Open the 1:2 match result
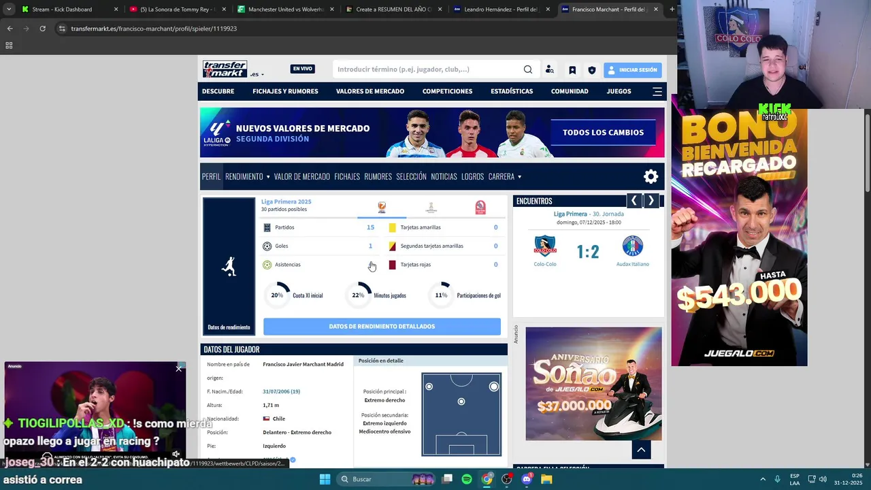This screenshot has height=490, width=871. 588,252
